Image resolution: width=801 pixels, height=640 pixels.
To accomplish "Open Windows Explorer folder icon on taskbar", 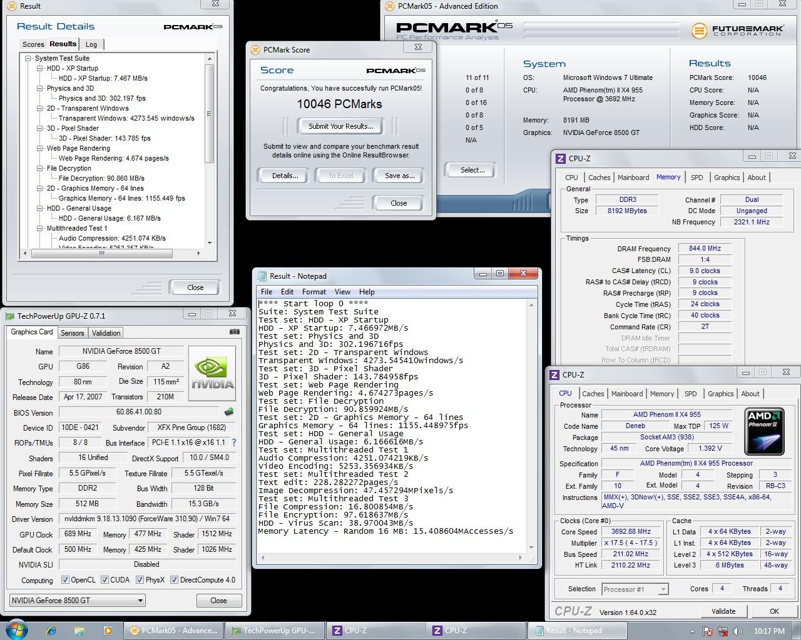I will click(79, 631).
